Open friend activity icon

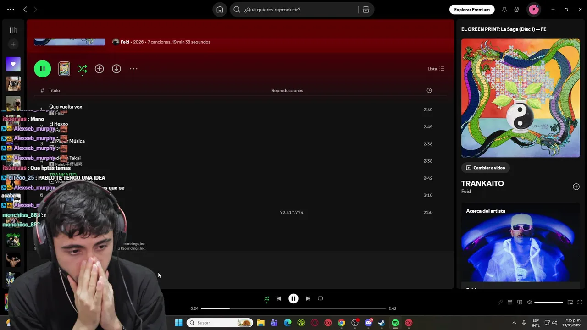coord(517,10)
